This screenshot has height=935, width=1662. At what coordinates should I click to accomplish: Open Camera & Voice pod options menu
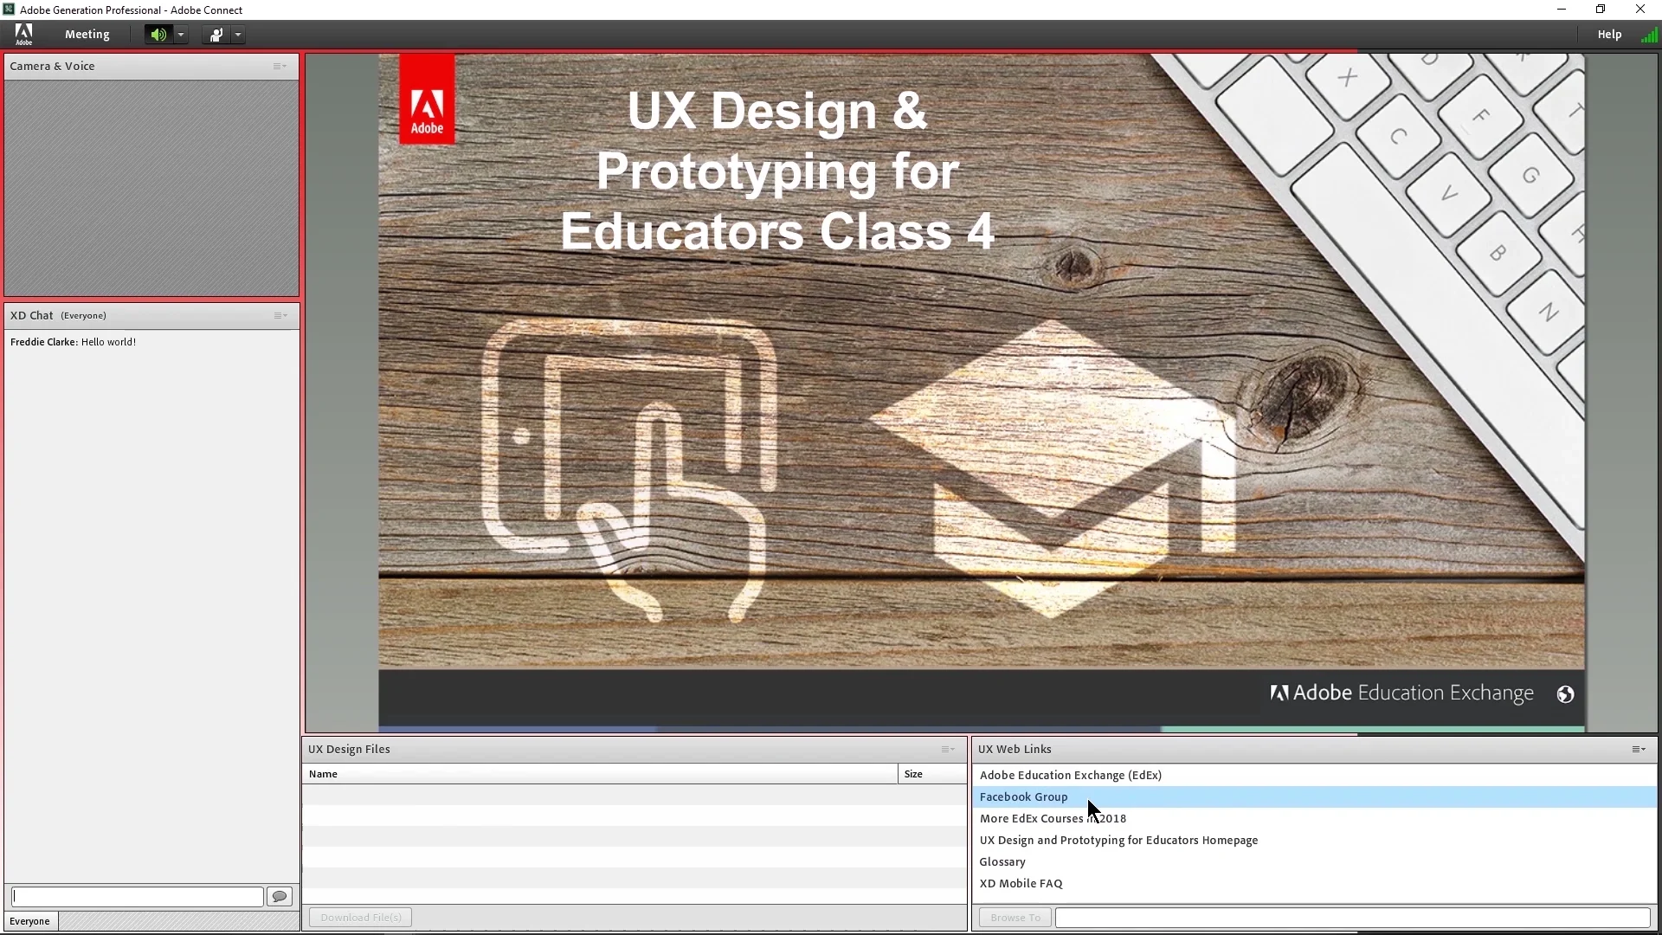pyautogui.click(x=280, y=66)
